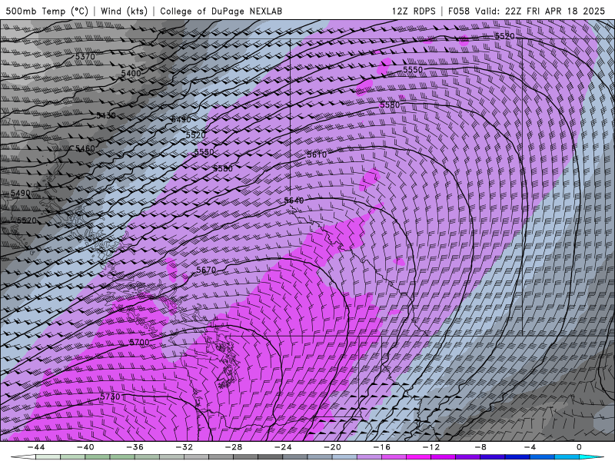Click the 5400 height contour label
The width and height of the screenshot is (615, 461).
click(131, 73)
